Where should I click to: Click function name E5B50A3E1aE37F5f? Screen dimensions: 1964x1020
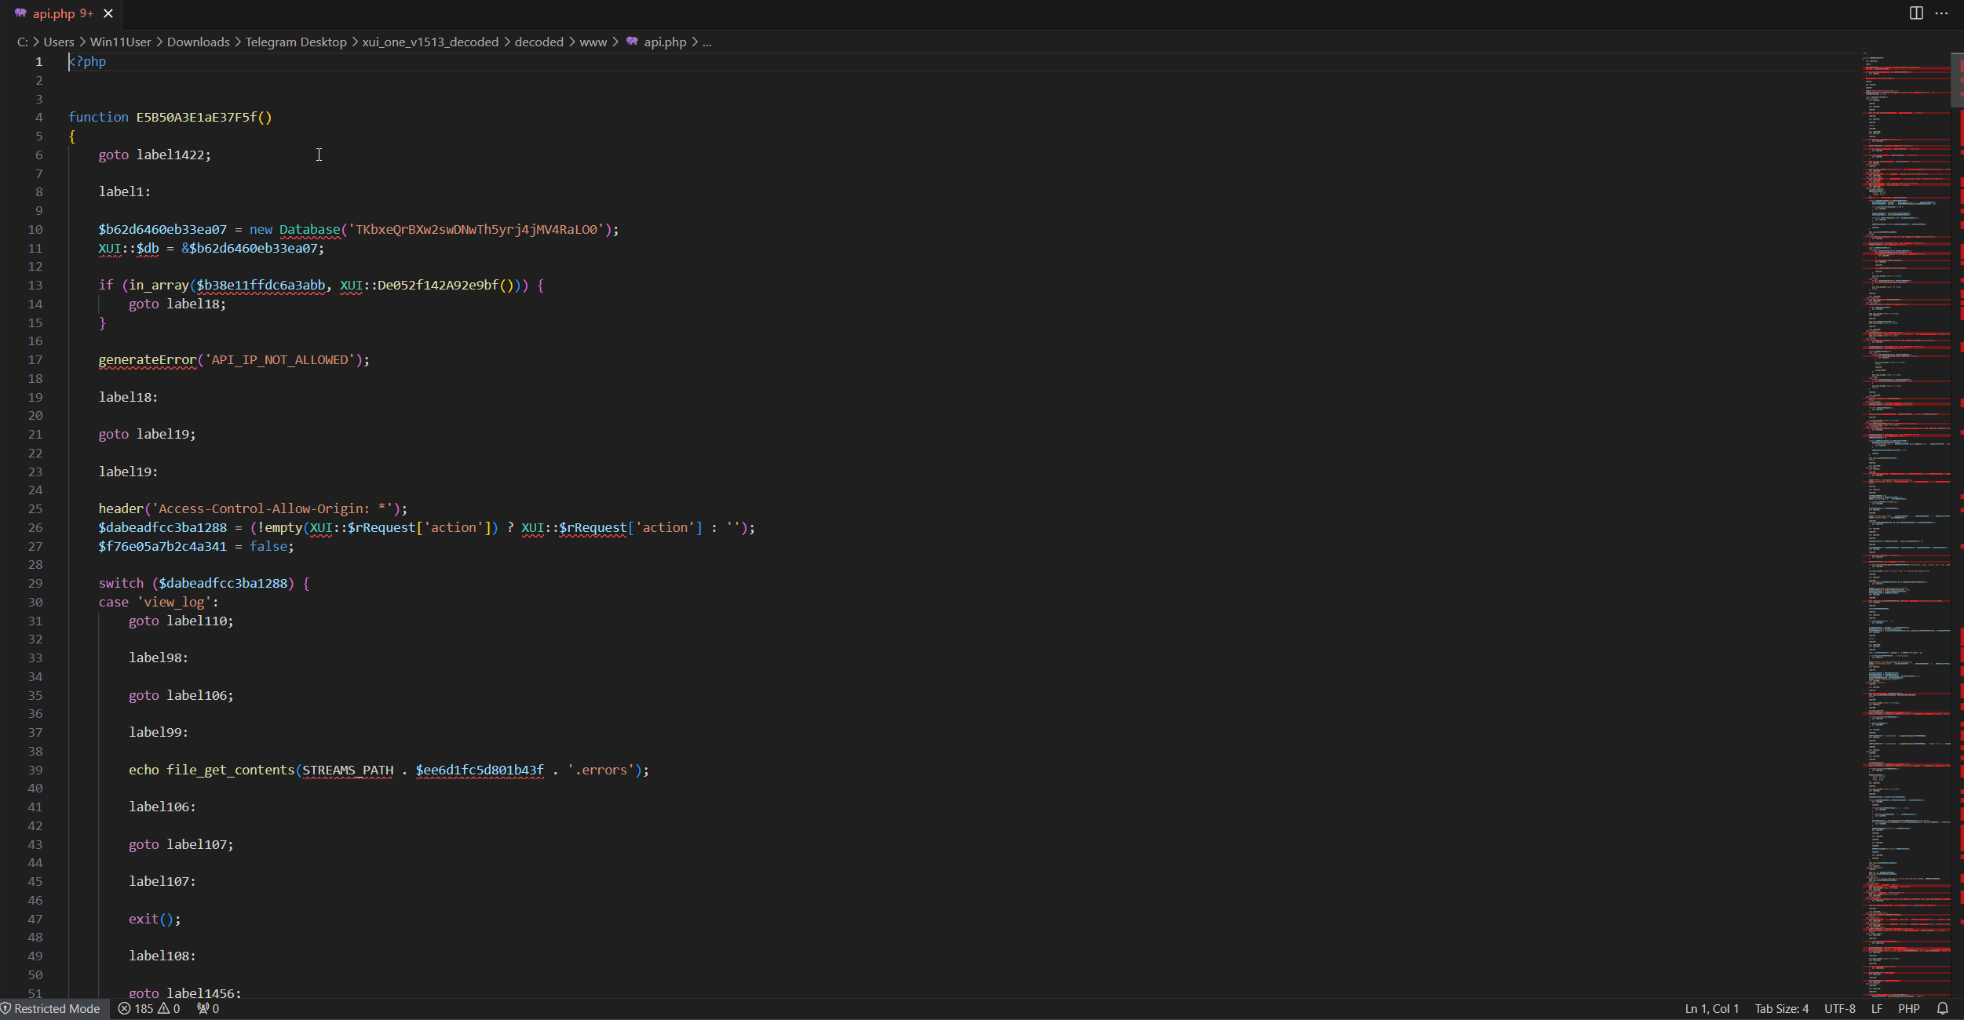[196, 117]
